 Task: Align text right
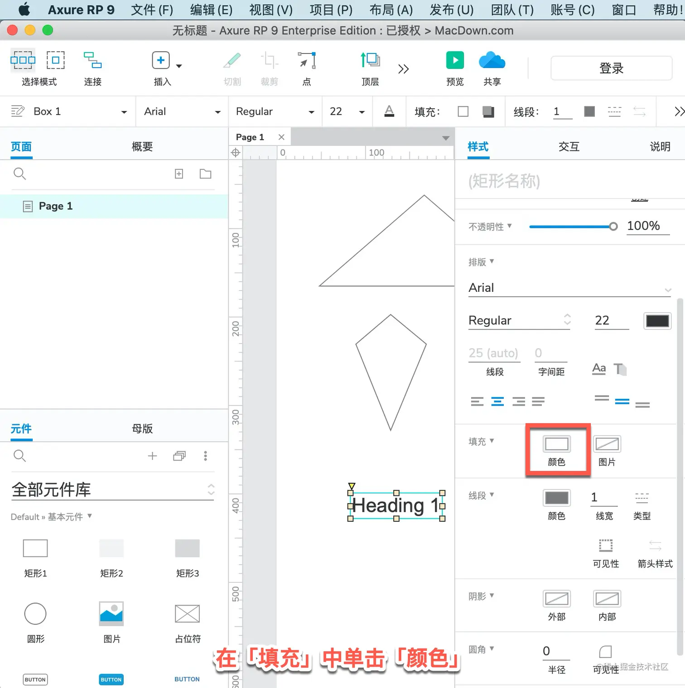(519, 401)
